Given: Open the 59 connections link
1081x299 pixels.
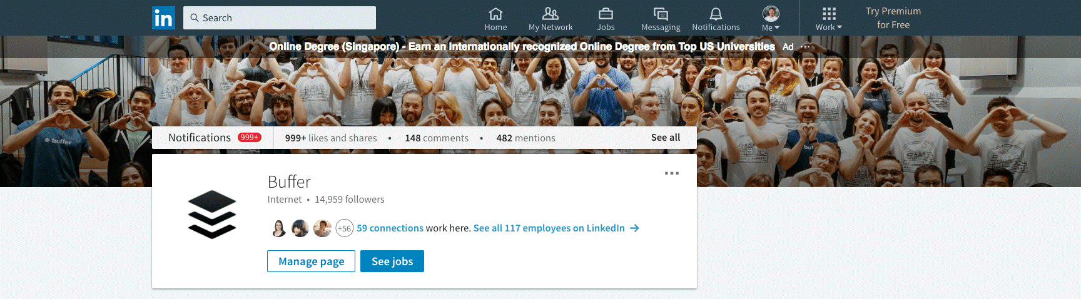Looking at the screenshot, I should (x=390, y=228).
